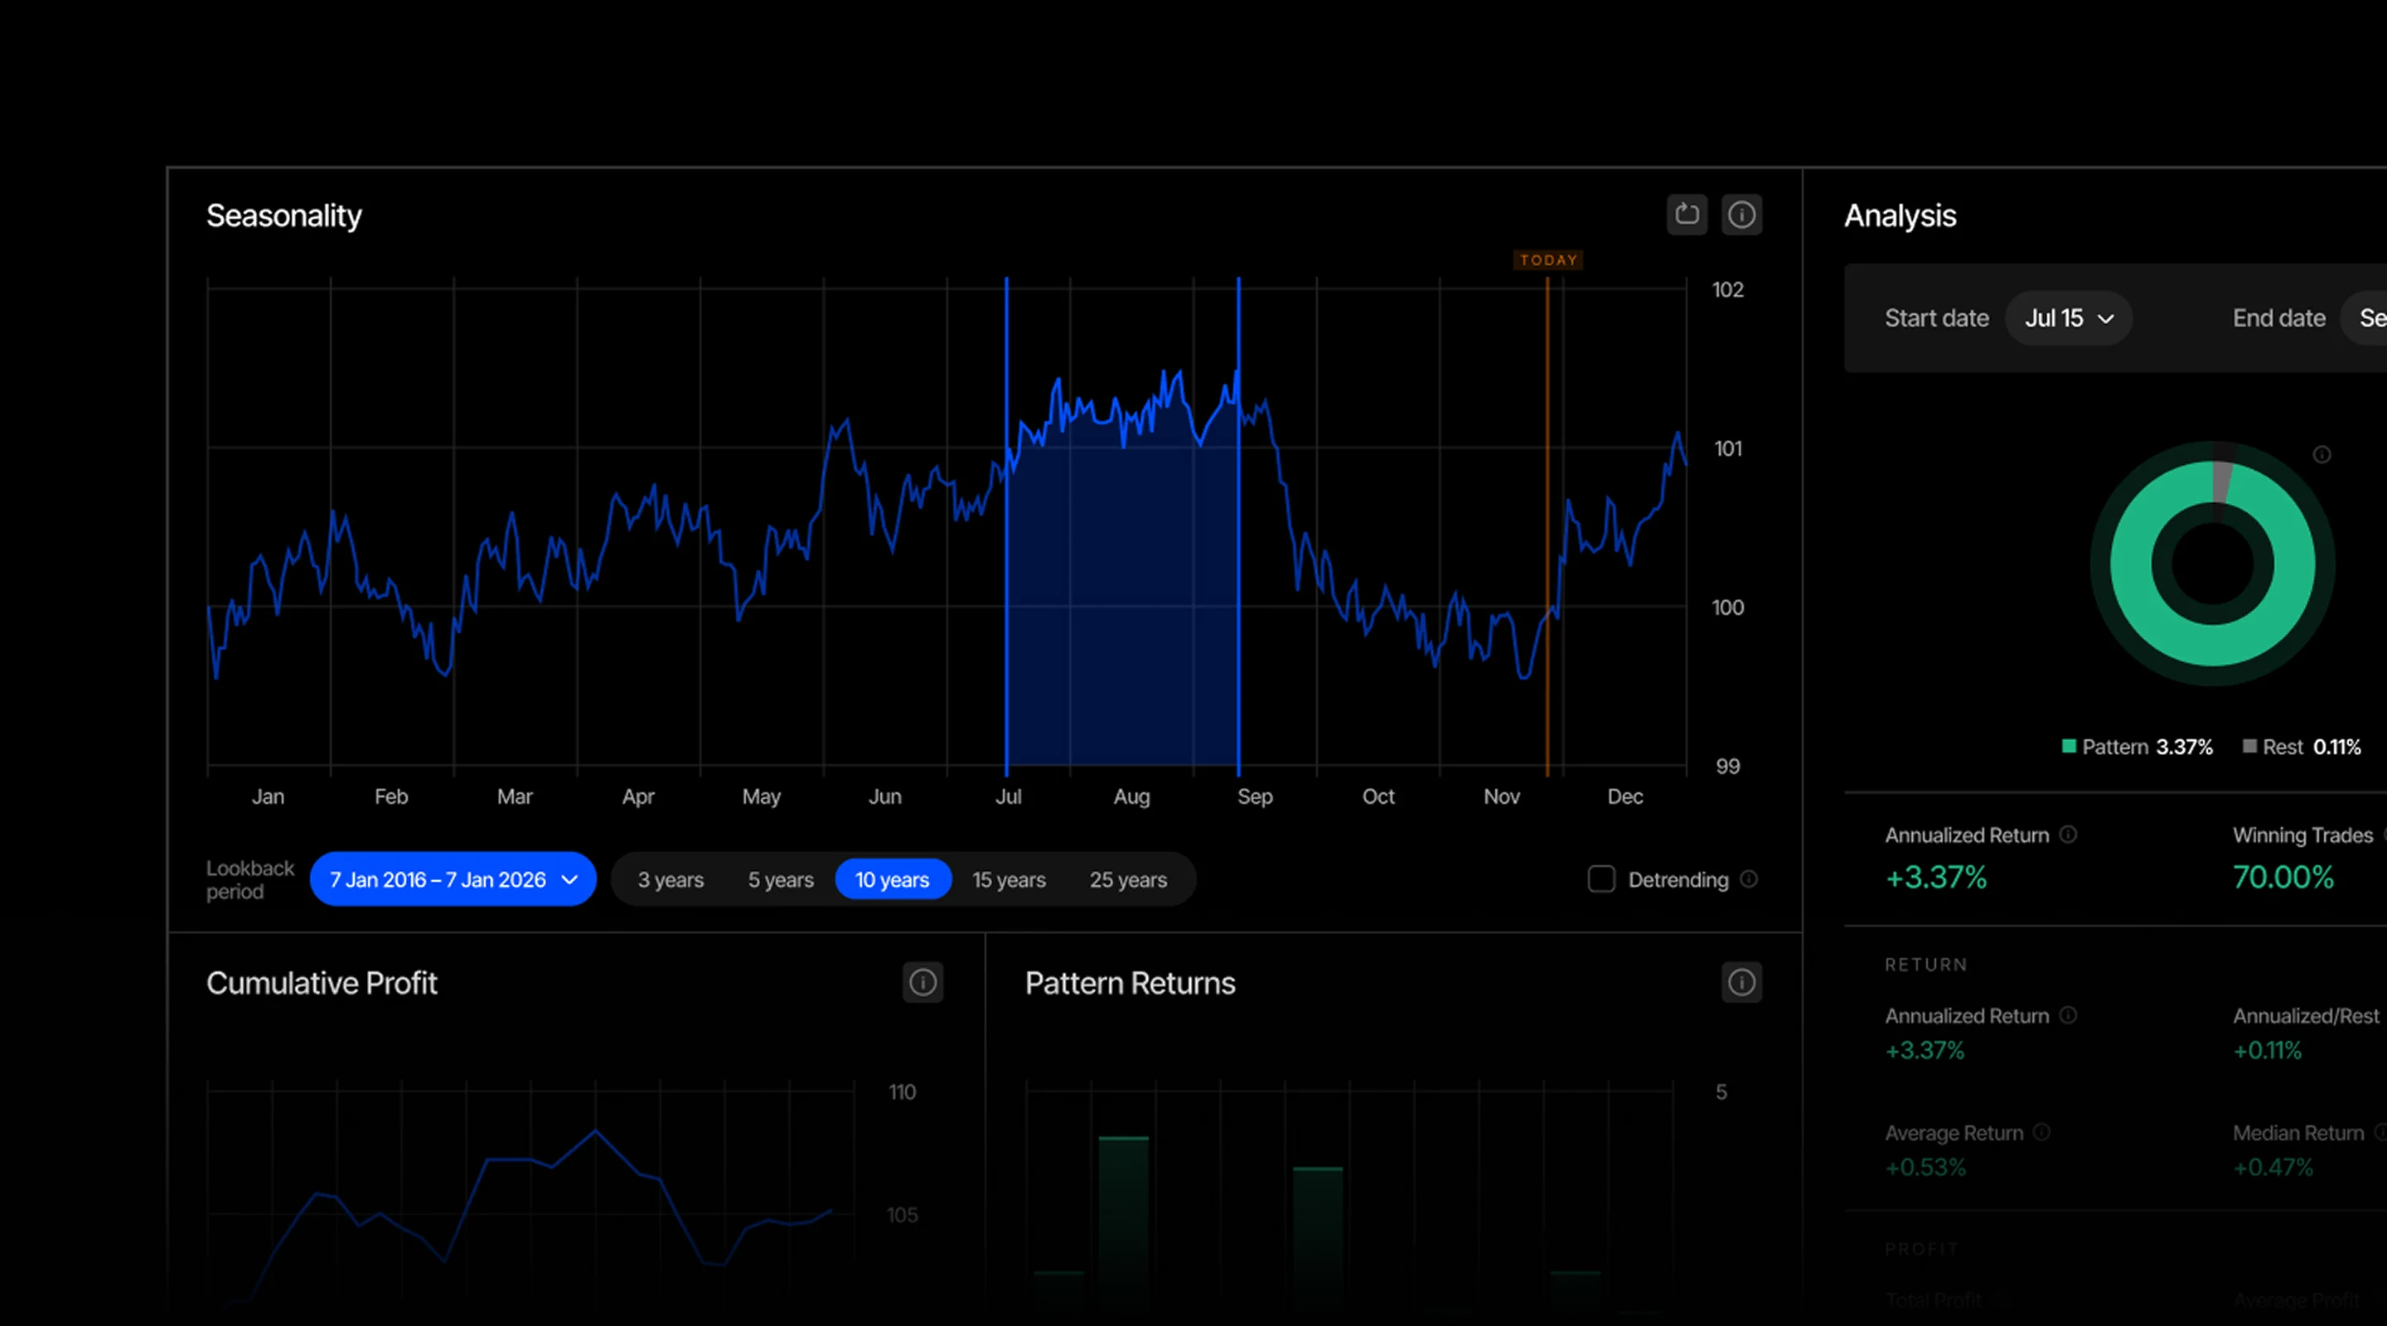
Task: Select the 25 years lookback option
Action: pyautogui.click(x=1128, y=879)
